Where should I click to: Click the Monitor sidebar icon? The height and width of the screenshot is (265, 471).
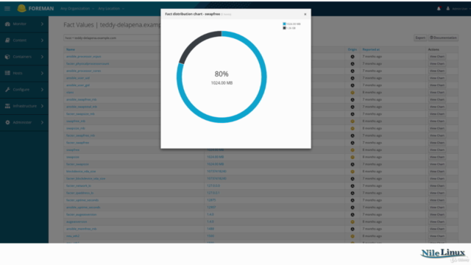coord(7,24)
